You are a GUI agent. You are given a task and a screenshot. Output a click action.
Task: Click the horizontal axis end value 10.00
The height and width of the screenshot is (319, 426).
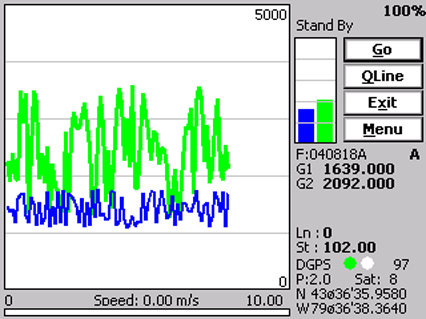(264, 300)
